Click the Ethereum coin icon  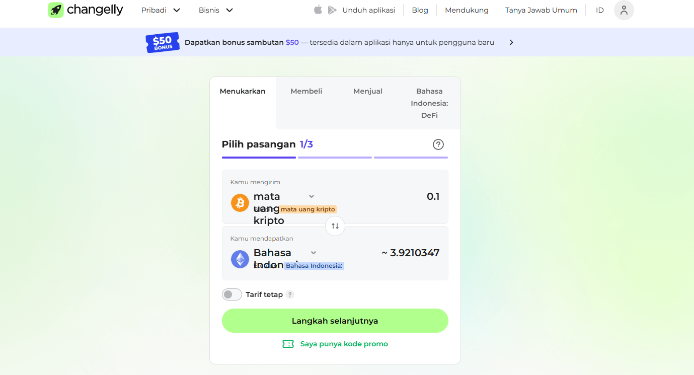[x=240, y=259]
